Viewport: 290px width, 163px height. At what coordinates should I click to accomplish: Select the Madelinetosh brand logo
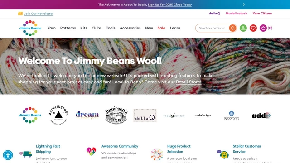click(58, 115)
